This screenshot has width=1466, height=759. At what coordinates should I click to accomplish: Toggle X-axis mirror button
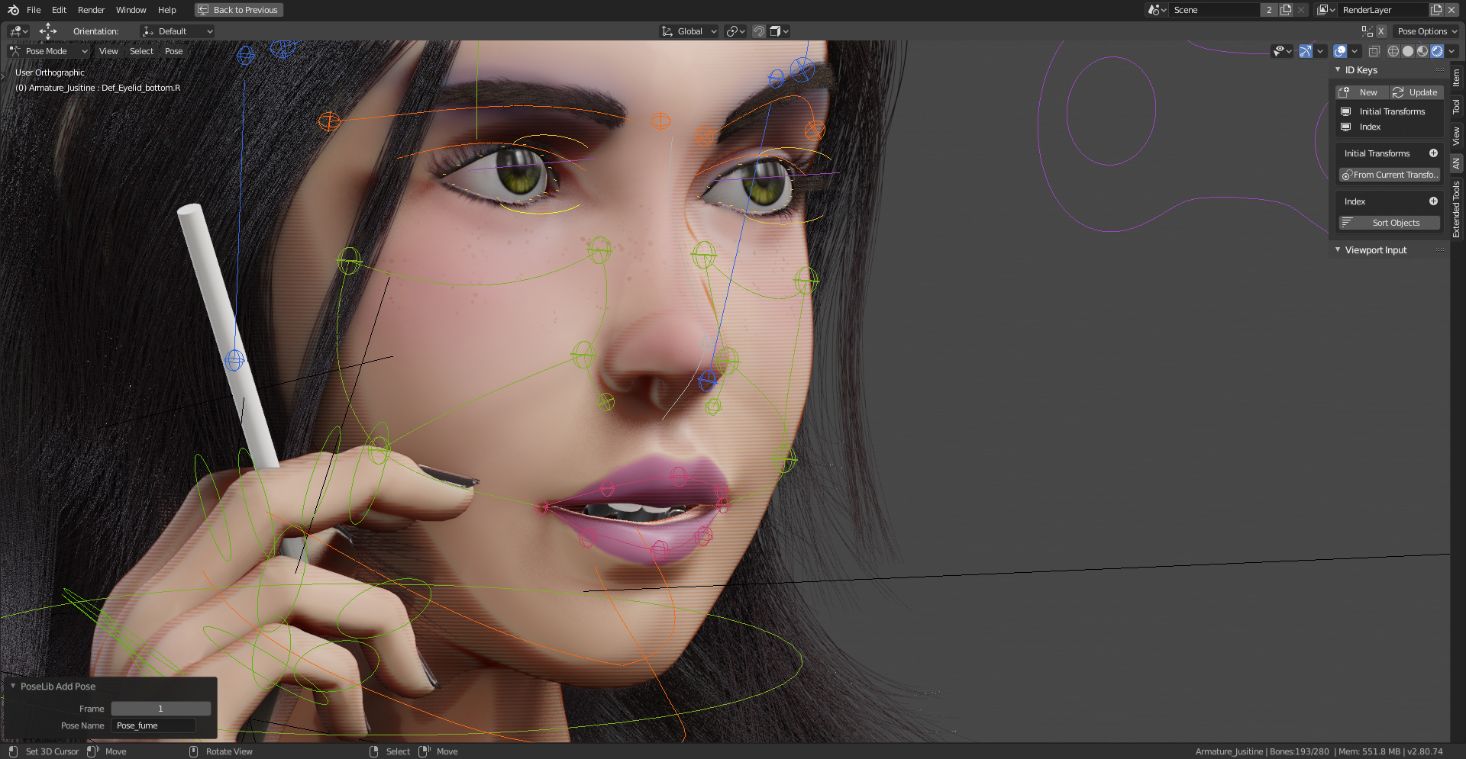(x=1381, y=31)
